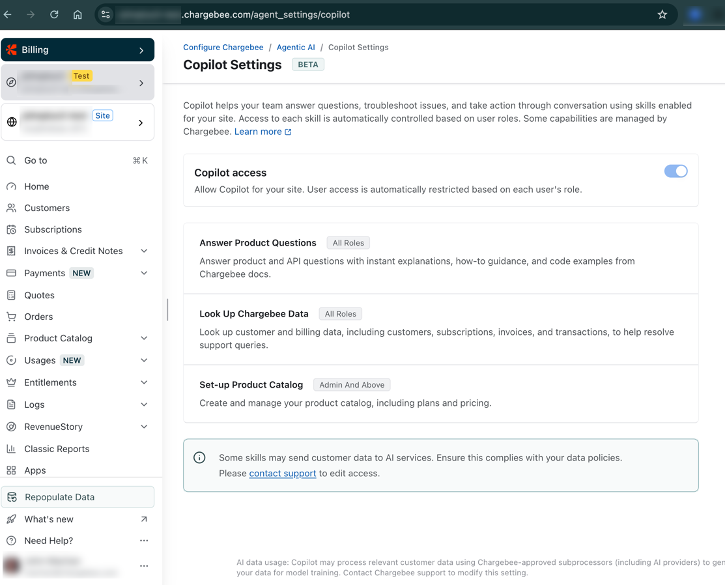Click the globe icon beside Site label
725x585 pixels.
12,122
